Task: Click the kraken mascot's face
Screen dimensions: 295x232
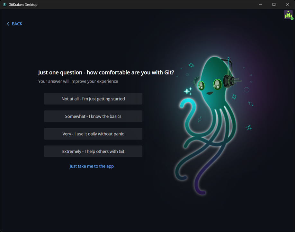Action: (210, 87)
